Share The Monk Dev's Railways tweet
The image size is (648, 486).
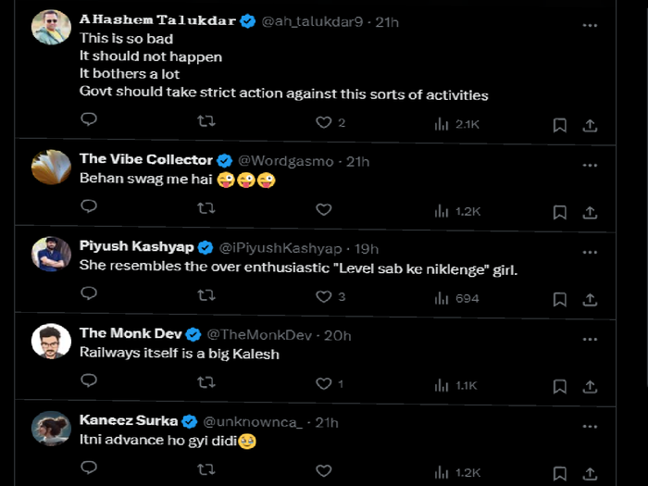pyautogui.click(x=590, y=387)
